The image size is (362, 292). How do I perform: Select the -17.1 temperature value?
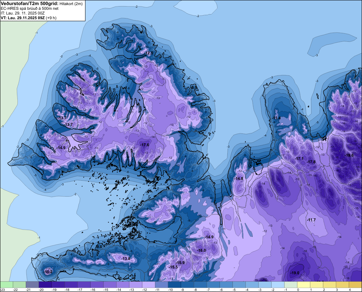pos(299,159)
